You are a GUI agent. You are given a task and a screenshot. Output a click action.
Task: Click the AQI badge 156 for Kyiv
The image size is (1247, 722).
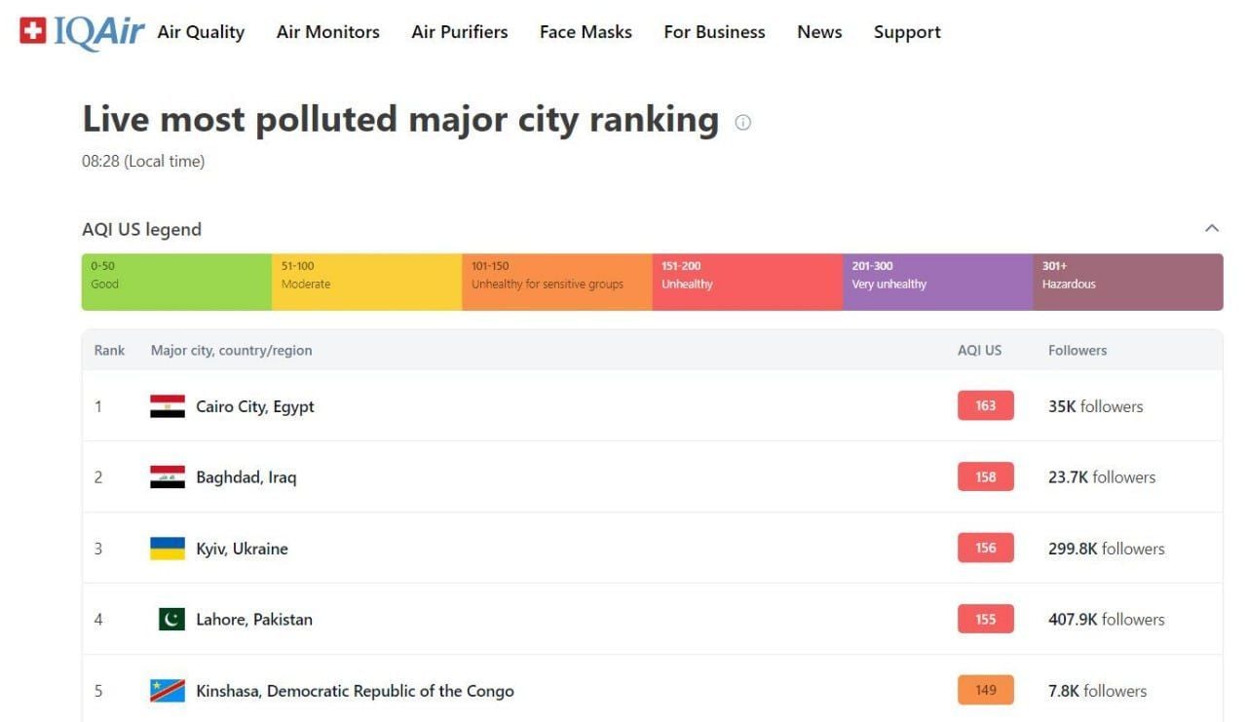986,548
